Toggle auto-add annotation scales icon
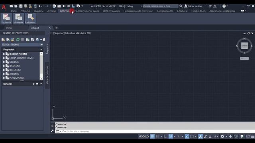Viewport: 255px width, 143px height. coord(205,137)
